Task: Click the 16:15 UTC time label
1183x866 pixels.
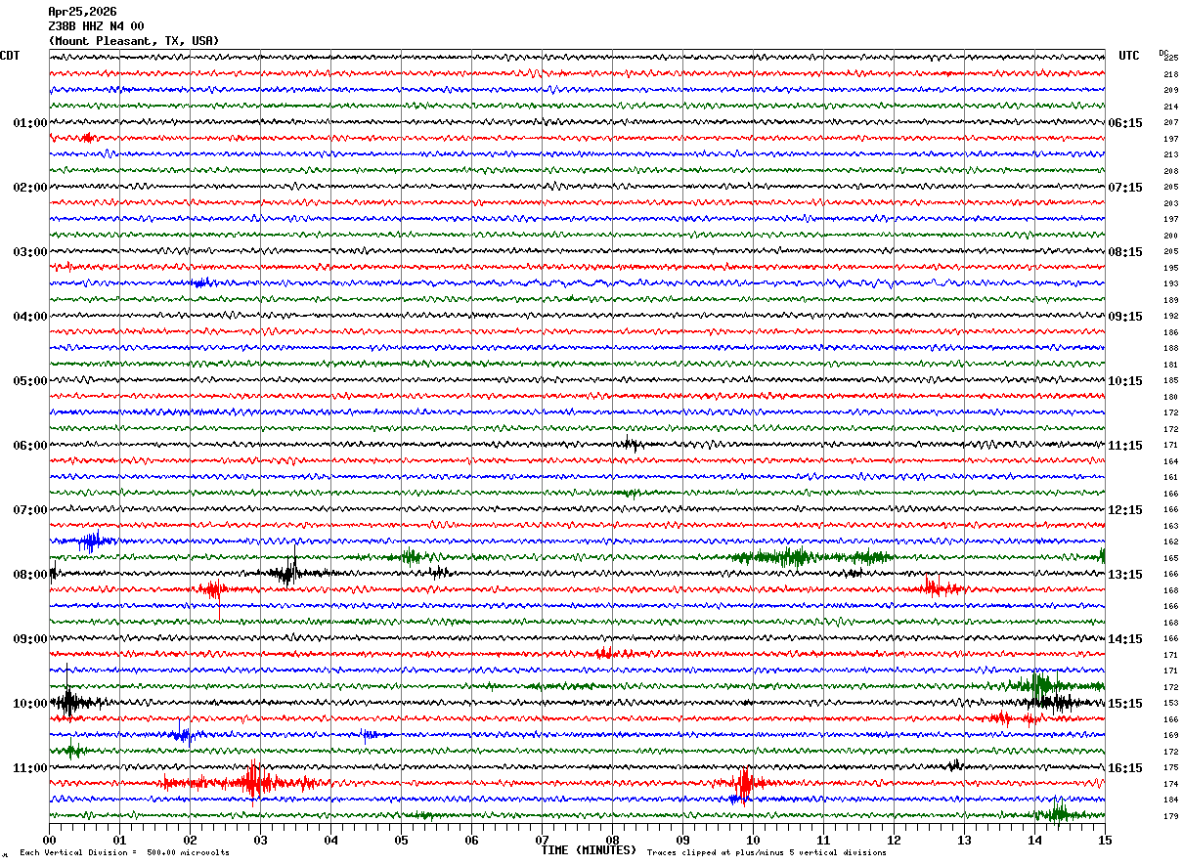Action: tap(1125, 768)
